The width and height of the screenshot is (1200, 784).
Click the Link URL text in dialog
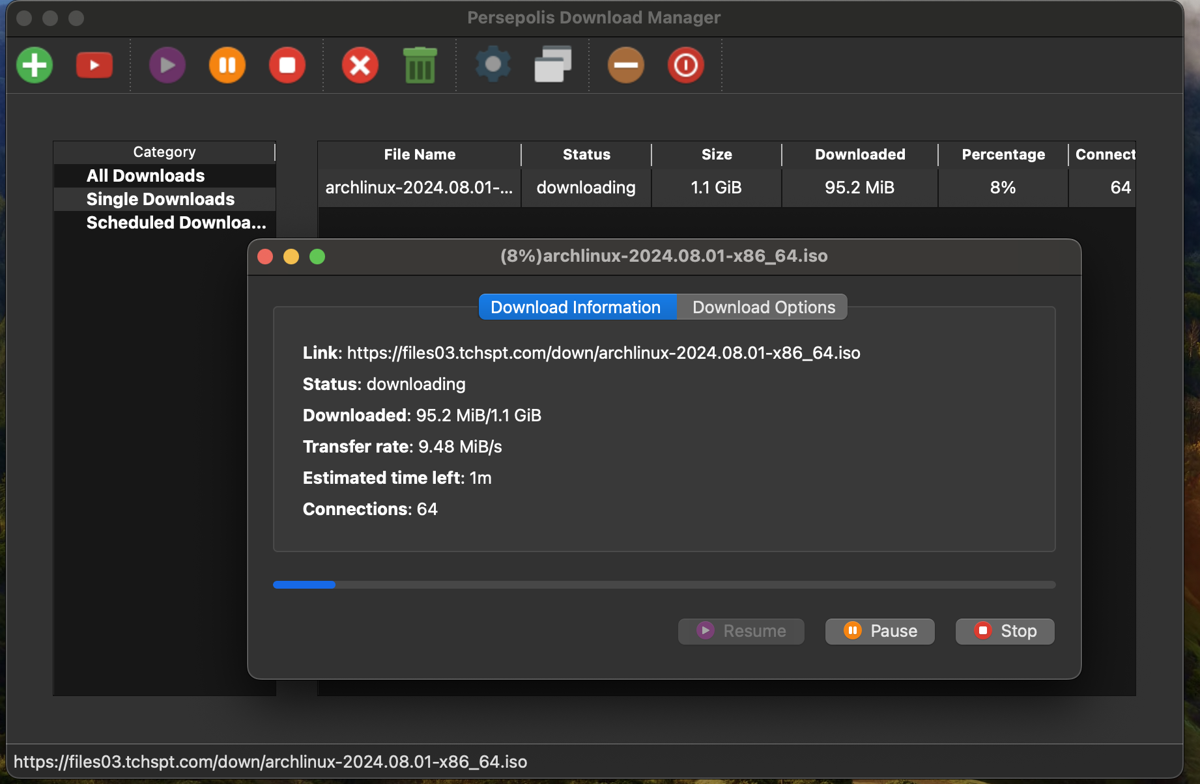click(604, 353)
